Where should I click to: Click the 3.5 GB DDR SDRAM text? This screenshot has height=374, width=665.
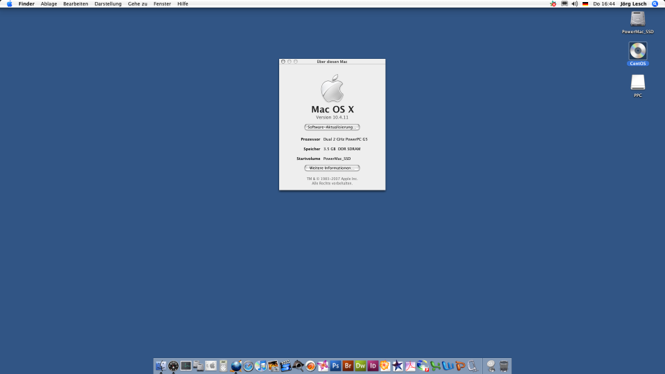pyautogui.click(x=342, y=149)
